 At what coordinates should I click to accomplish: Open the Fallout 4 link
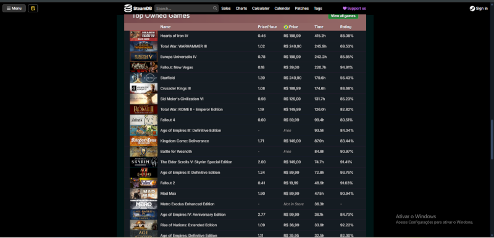167,120
